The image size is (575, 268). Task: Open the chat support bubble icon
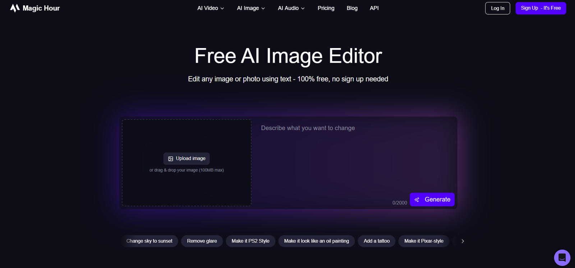(562, 258)
